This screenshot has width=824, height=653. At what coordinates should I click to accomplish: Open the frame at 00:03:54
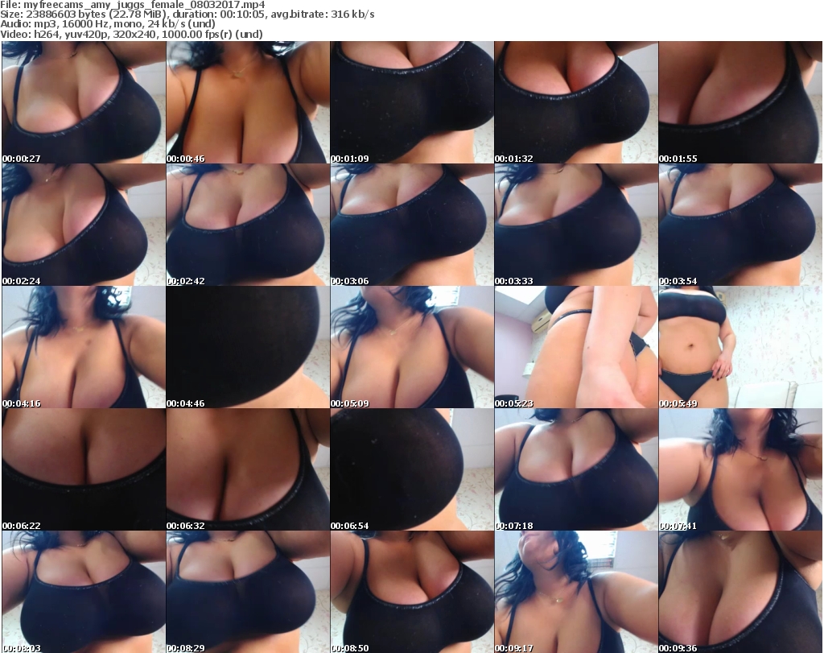(740, 225)
